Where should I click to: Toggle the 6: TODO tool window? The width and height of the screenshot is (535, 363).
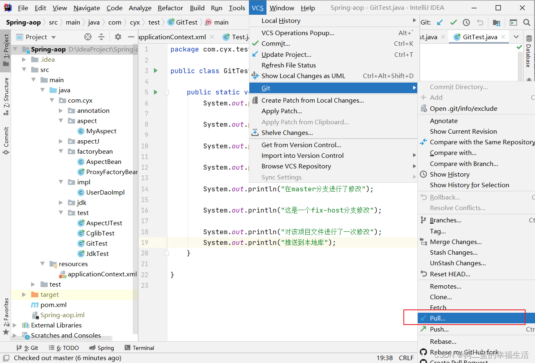pos(63,348)
